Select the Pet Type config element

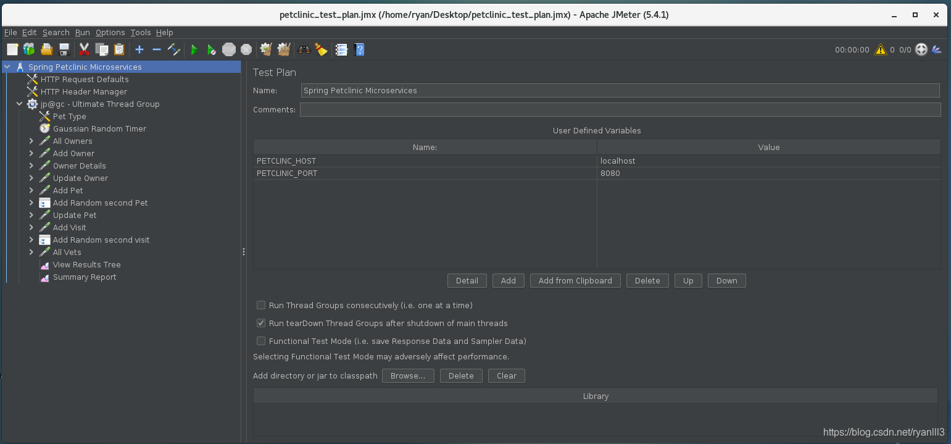(x=69, y=116)
